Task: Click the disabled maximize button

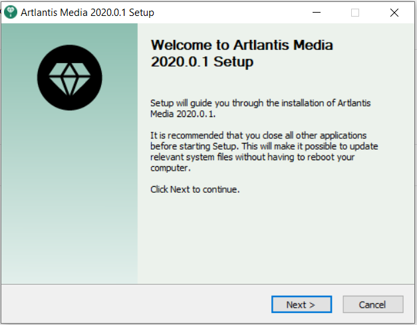Action: point(355,12)
